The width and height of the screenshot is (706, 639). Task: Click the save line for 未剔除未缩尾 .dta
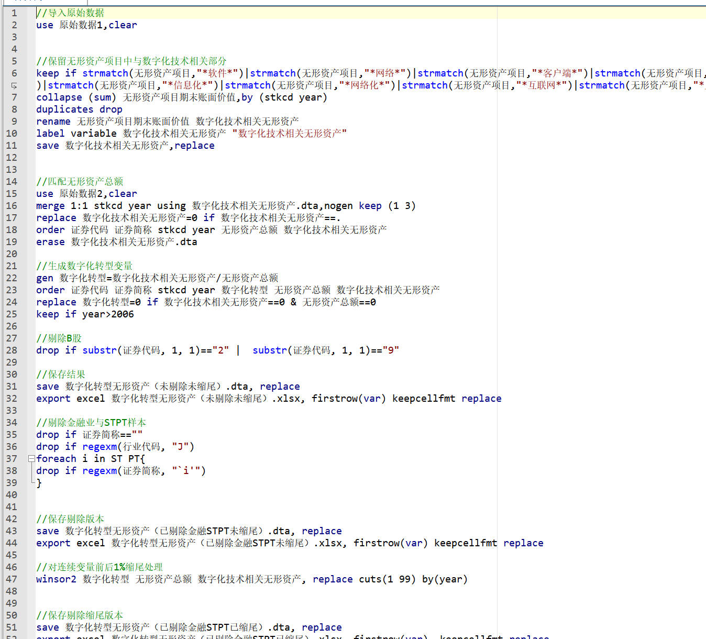click(168, 386)
